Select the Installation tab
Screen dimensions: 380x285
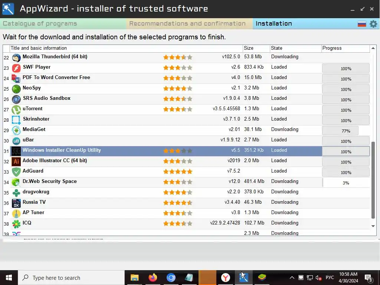point(274,24)
